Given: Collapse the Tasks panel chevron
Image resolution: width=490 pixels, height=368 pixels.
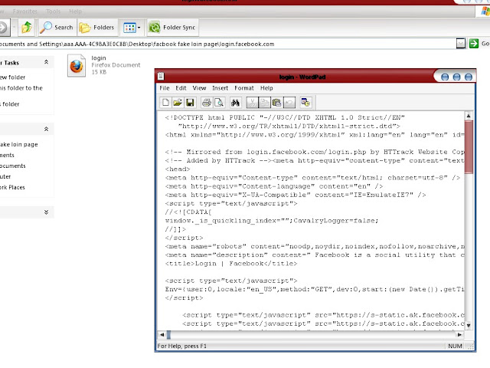Looking at the screenshot, I should tap(46, 62).
